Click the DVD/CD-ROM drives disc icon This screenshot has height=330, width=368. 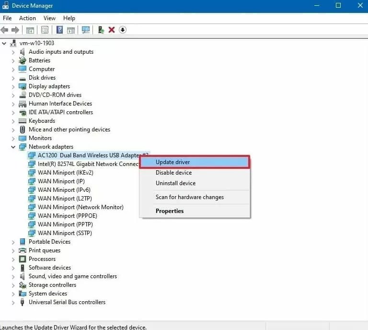click(x=23, y=94)
